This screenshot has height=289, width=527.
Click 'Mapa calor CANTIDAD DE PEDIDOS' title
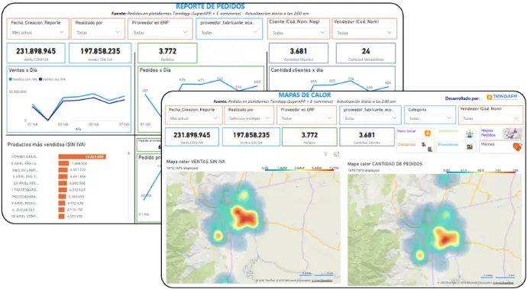385,164
